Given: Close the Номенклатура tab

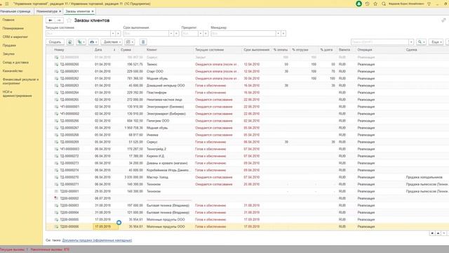Looking at the screenshot, I should coord(60,11).
